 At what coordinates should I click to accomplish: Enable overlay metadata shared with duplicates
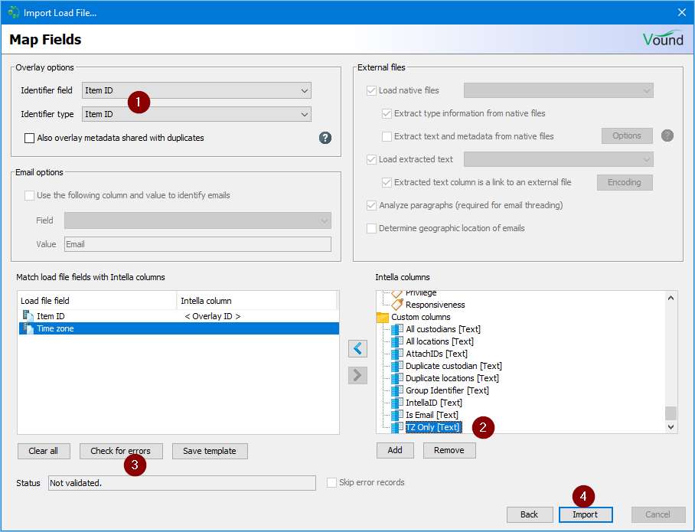(x=29, y=138)
